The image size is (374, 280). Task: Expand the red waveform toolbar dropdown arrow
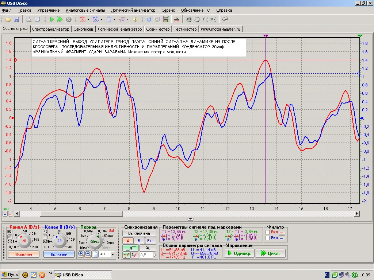[x=88, y=19]
